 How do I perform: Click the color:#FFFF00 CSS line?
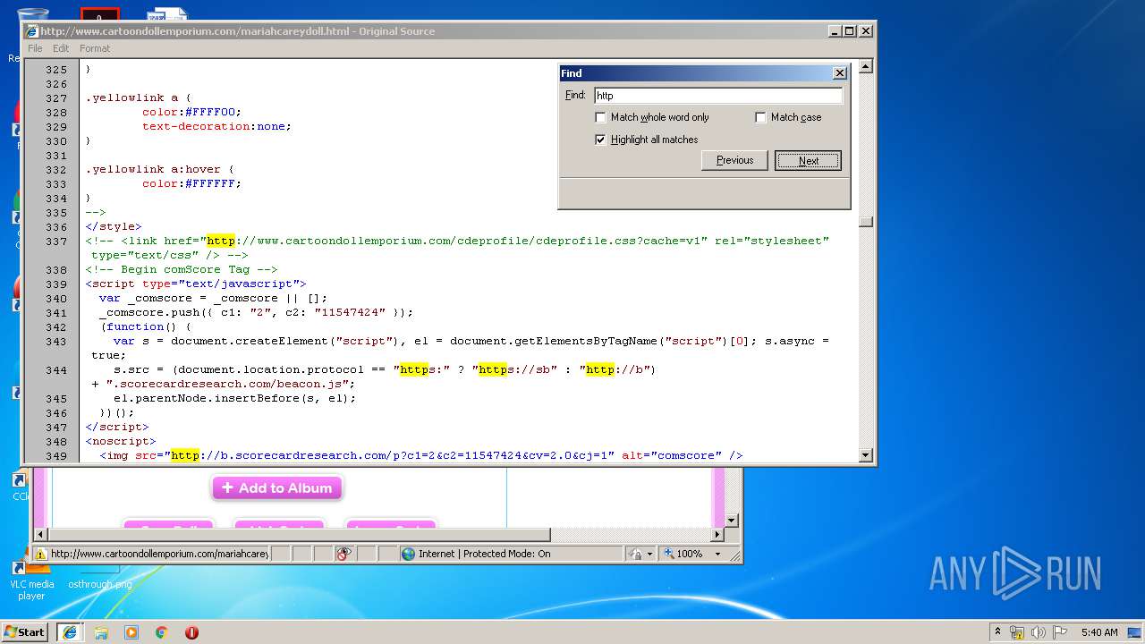coord(191,112)
